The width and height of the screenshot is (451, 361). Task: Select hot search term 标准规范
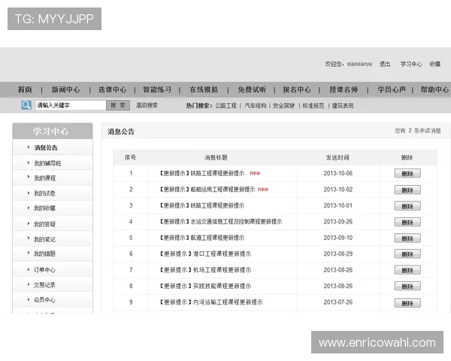[x=313, y=105]
